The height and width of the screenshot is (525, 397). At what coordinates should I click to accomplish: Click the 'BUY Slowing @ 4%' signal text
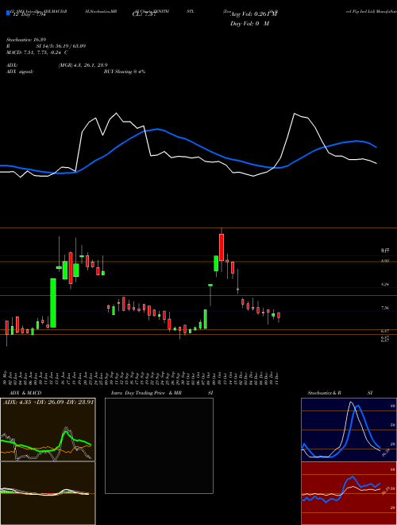point(125,72)
